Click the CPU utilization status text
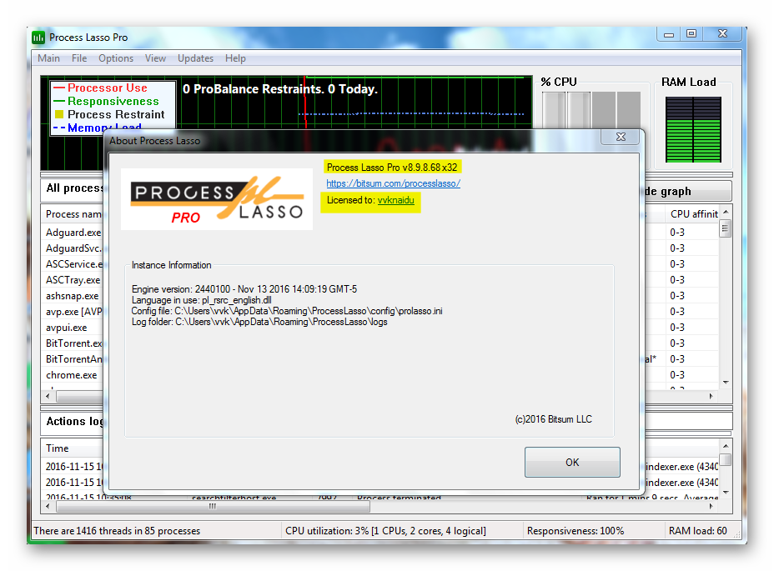 [385, 531]
